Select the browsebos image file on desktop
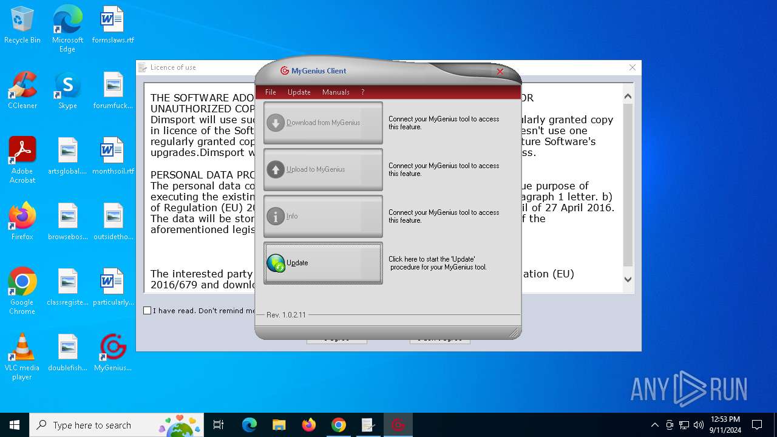The height and width of the screenshot is (437, 777). (x=67, y=222)
